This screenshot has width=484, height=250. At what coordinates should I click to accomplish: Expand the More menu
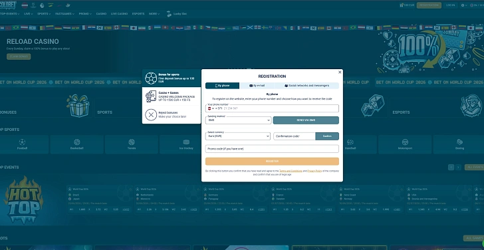[154, 14]
